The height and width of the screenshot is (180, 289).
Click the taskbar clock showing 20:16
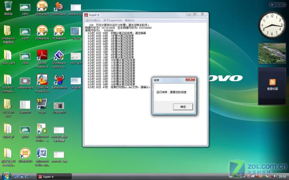[x=282, y=176]
